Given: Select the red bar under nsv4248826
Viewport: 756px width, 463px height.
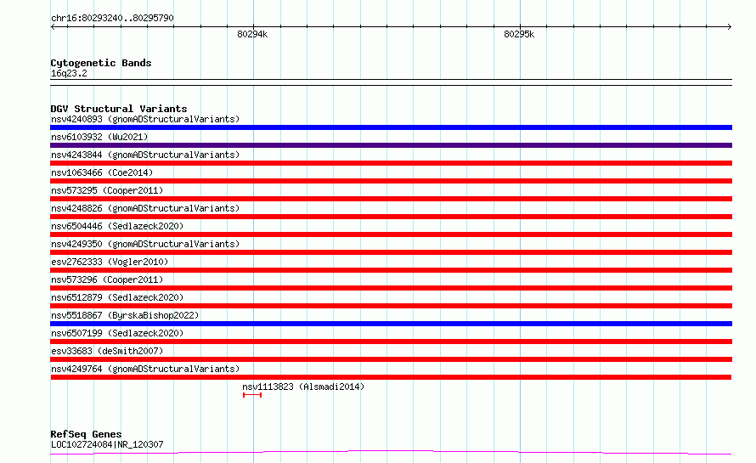Looking at the screenshot, I should 391,217.
